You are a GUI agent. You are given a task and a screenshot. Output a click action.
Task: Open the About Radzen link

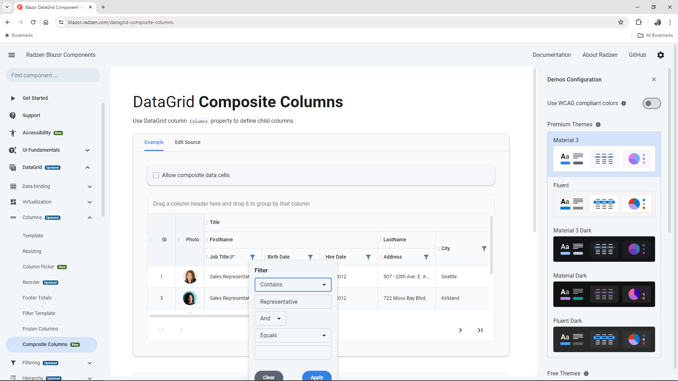click(600, 55)
